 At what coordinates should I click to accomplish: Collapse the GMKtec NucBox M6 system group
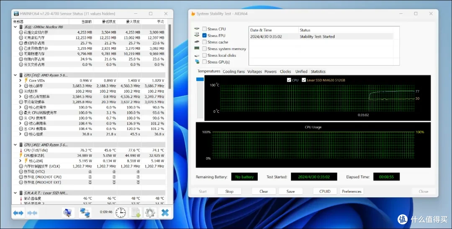tap(15, 27)
